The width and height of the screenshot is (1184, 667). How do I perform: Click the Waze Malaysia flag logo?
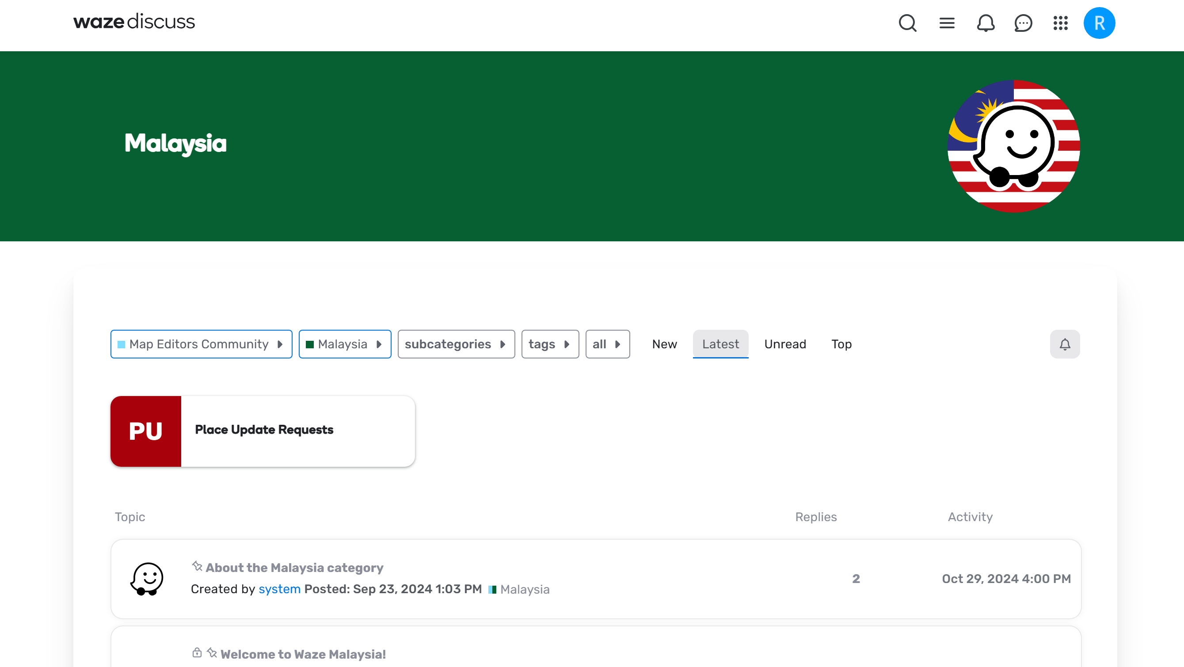coord(1013,146)
